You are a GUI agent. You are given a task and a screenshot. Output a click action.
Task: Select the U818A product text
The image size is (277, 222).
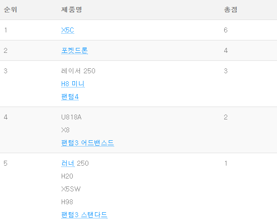(x=71, y=117)
